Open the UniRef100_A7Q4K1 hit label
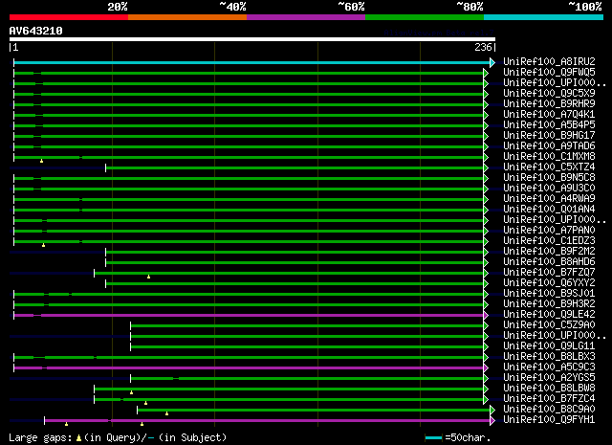 tap(549, 114)
